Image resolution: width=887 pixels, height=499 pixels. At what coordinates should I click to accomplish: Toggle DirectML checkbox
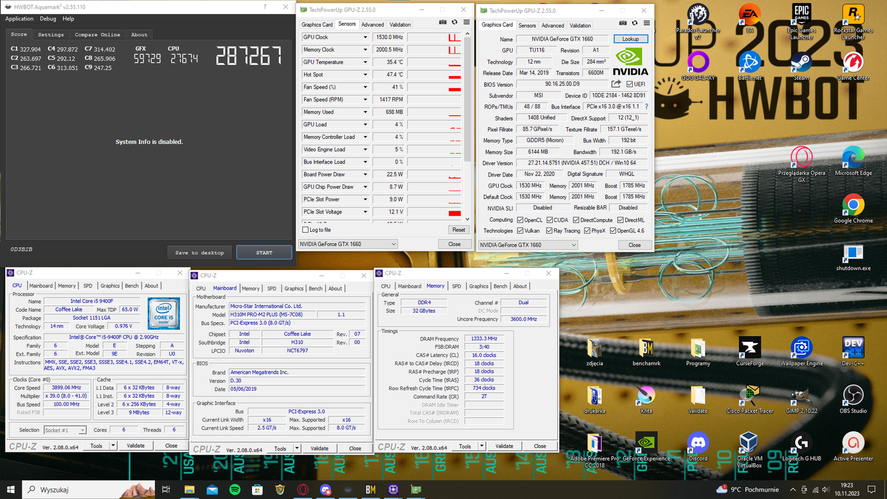pyautogui.click(x=620, y=220)
